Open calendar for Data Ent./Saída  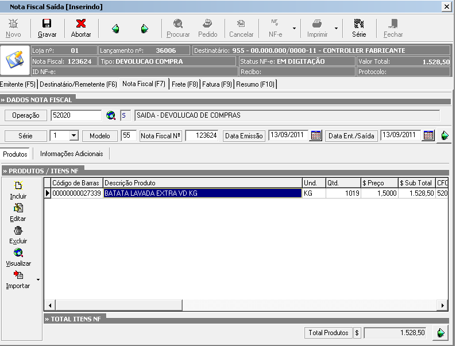(428, 135)
